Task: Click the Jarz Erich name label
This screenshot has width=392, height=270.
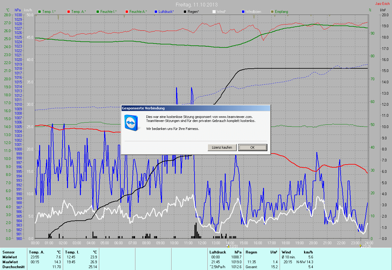Action: (383, 4)
